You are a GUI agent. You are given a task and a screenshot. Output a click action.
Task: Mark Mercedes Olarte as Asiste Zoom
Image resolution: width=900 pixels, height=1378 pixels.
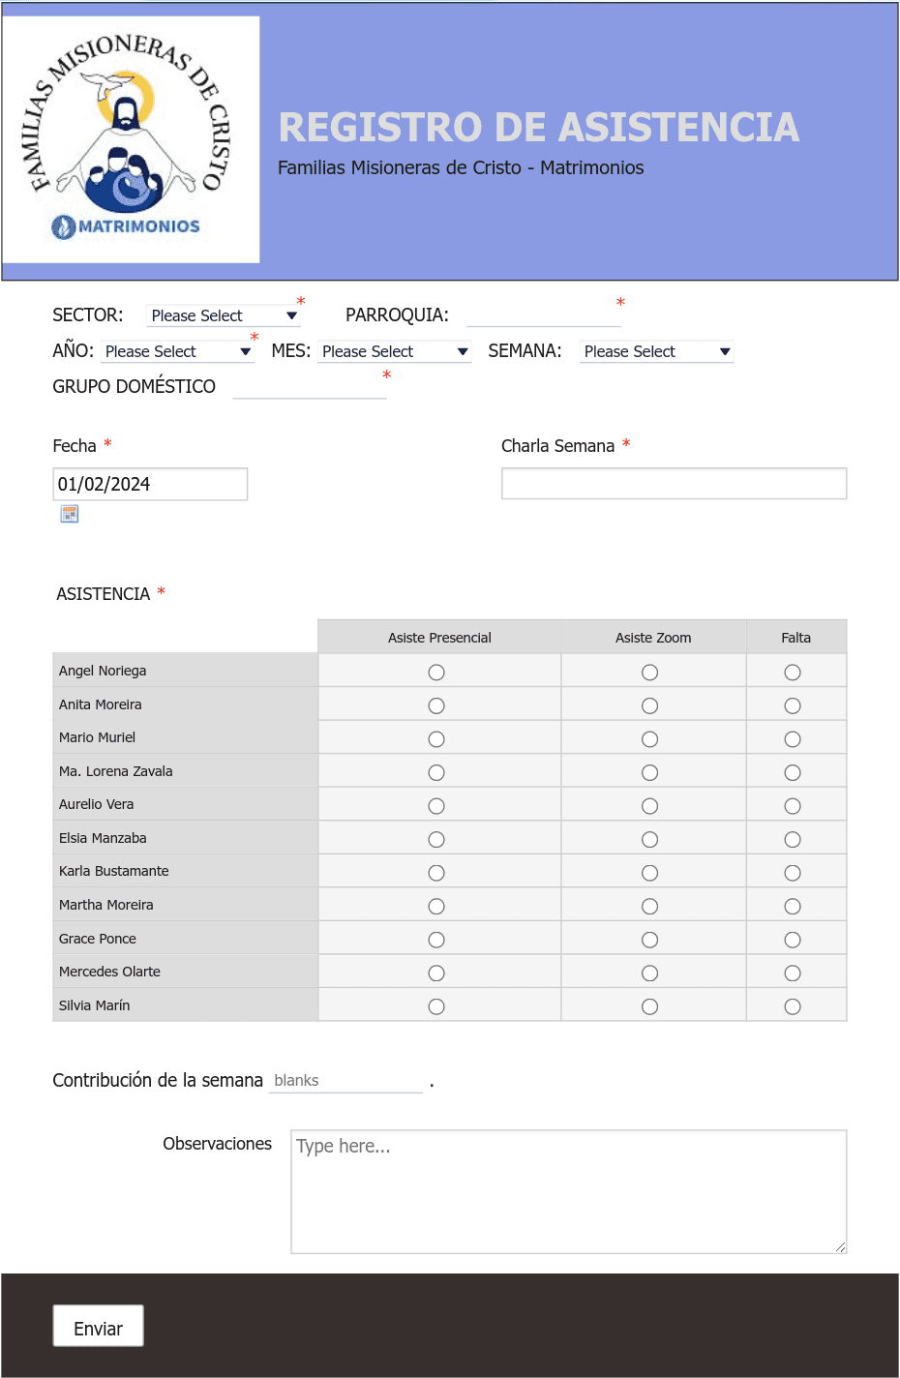[650, 974]
